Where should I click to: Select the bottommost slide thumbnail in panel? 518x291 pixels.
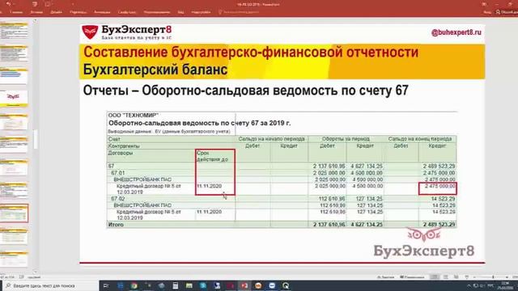click(14, 259)
